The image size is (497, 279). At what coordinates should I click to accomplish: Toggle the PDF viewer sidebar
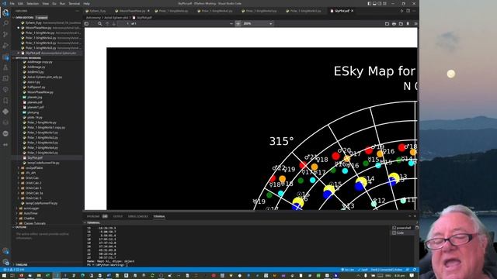(86, 24)
